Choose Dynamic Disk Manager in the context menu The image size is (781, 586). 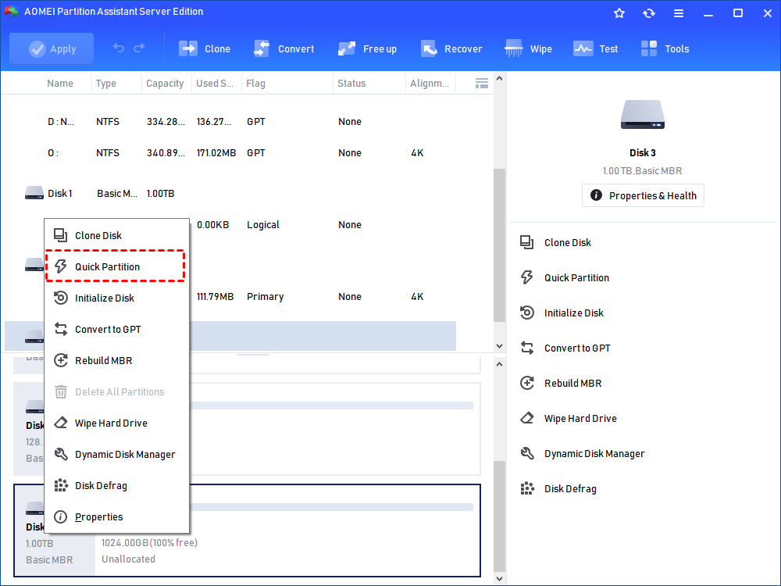[116, 455]
